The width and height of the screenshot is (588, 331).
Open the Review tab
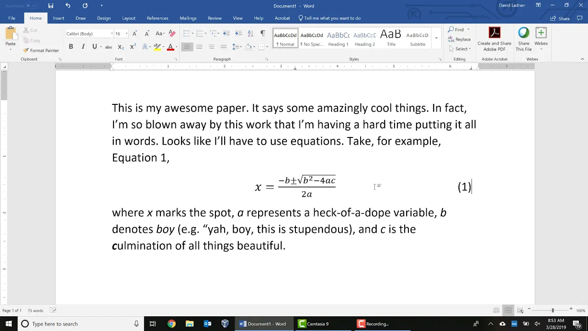pyautogui.click(x=215, y=18)
